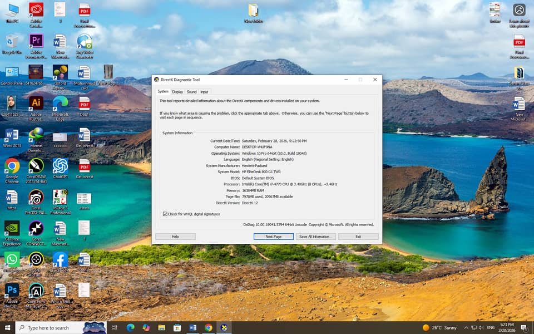This screenshot has height=334, width=534.
Task: Click Save All Information
Action: (x=316, y=236)
